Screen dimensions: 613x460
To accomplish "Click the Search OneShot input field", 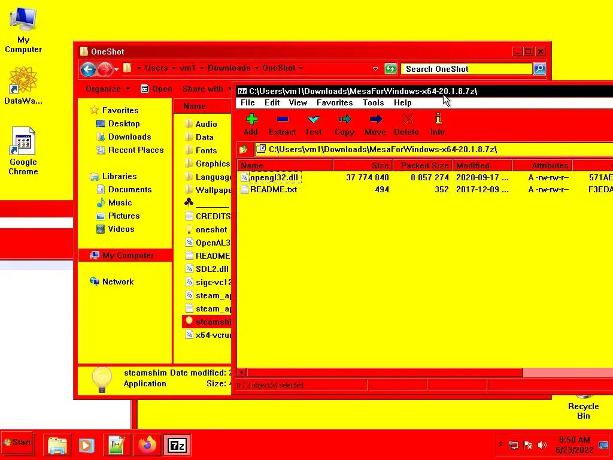I will coord(467,69).
